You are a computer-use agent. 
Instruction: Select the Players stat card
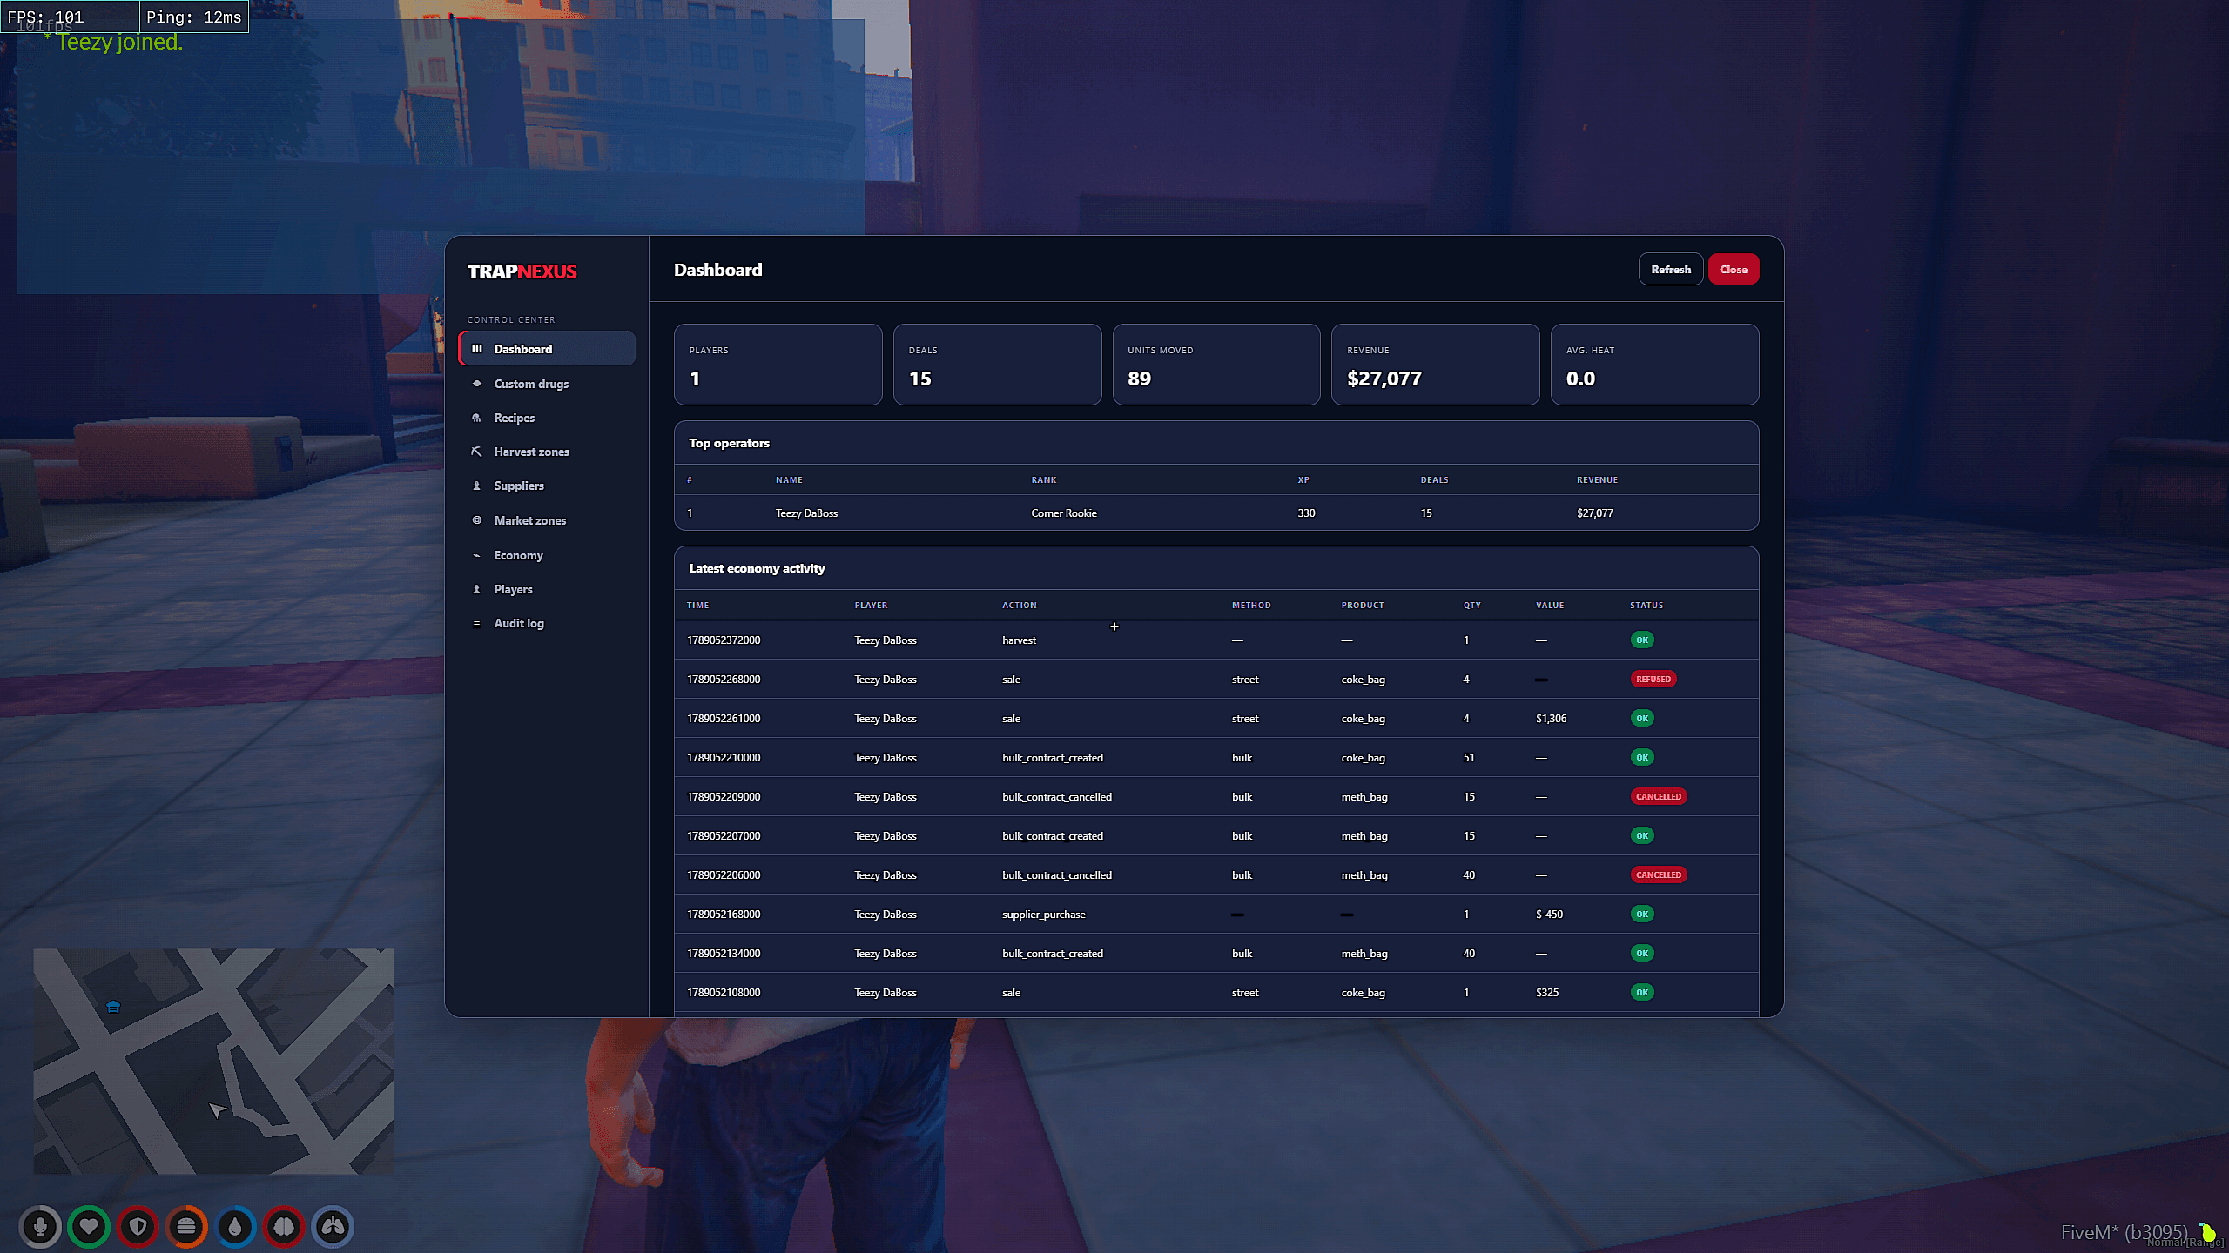[778, 365]
